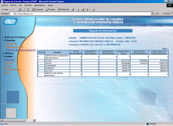
Task: Go back with the Atrás button
Action: point(5,10)
